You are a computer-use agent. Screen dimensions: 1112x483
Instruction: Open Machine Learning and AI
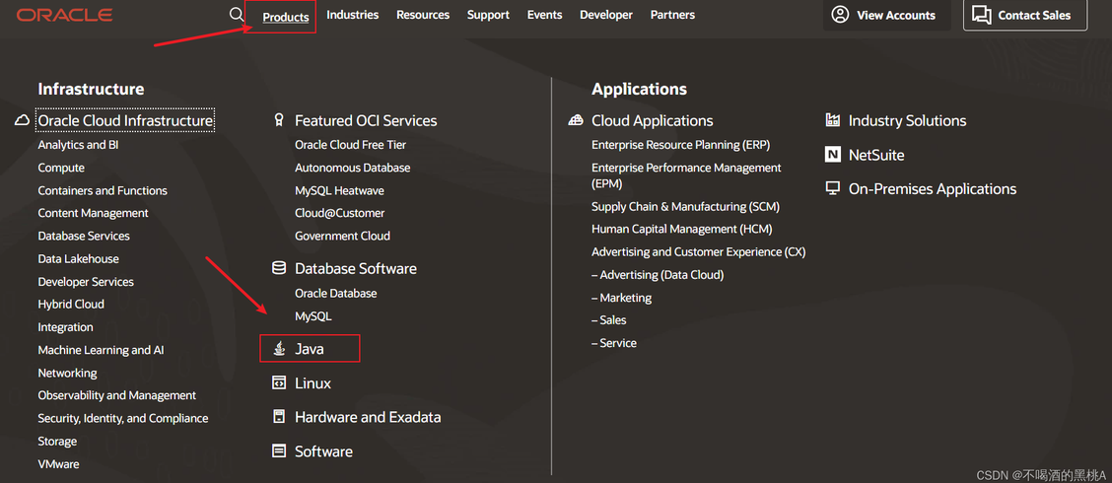tap(102, 350)
